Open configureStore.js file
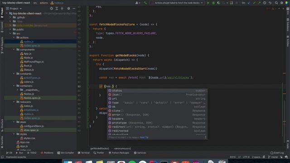The width and height of the screenshot is (290, 163). pos(34,126)
